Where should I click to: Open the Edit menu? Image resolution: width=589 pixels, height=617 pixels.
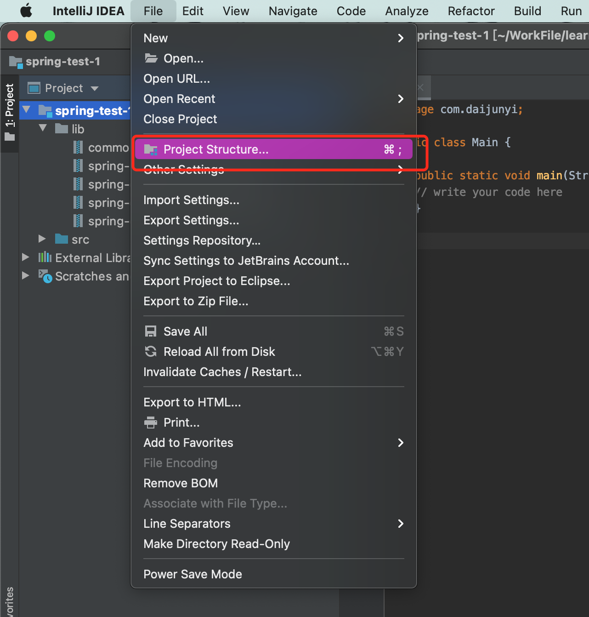click(193, 11)
